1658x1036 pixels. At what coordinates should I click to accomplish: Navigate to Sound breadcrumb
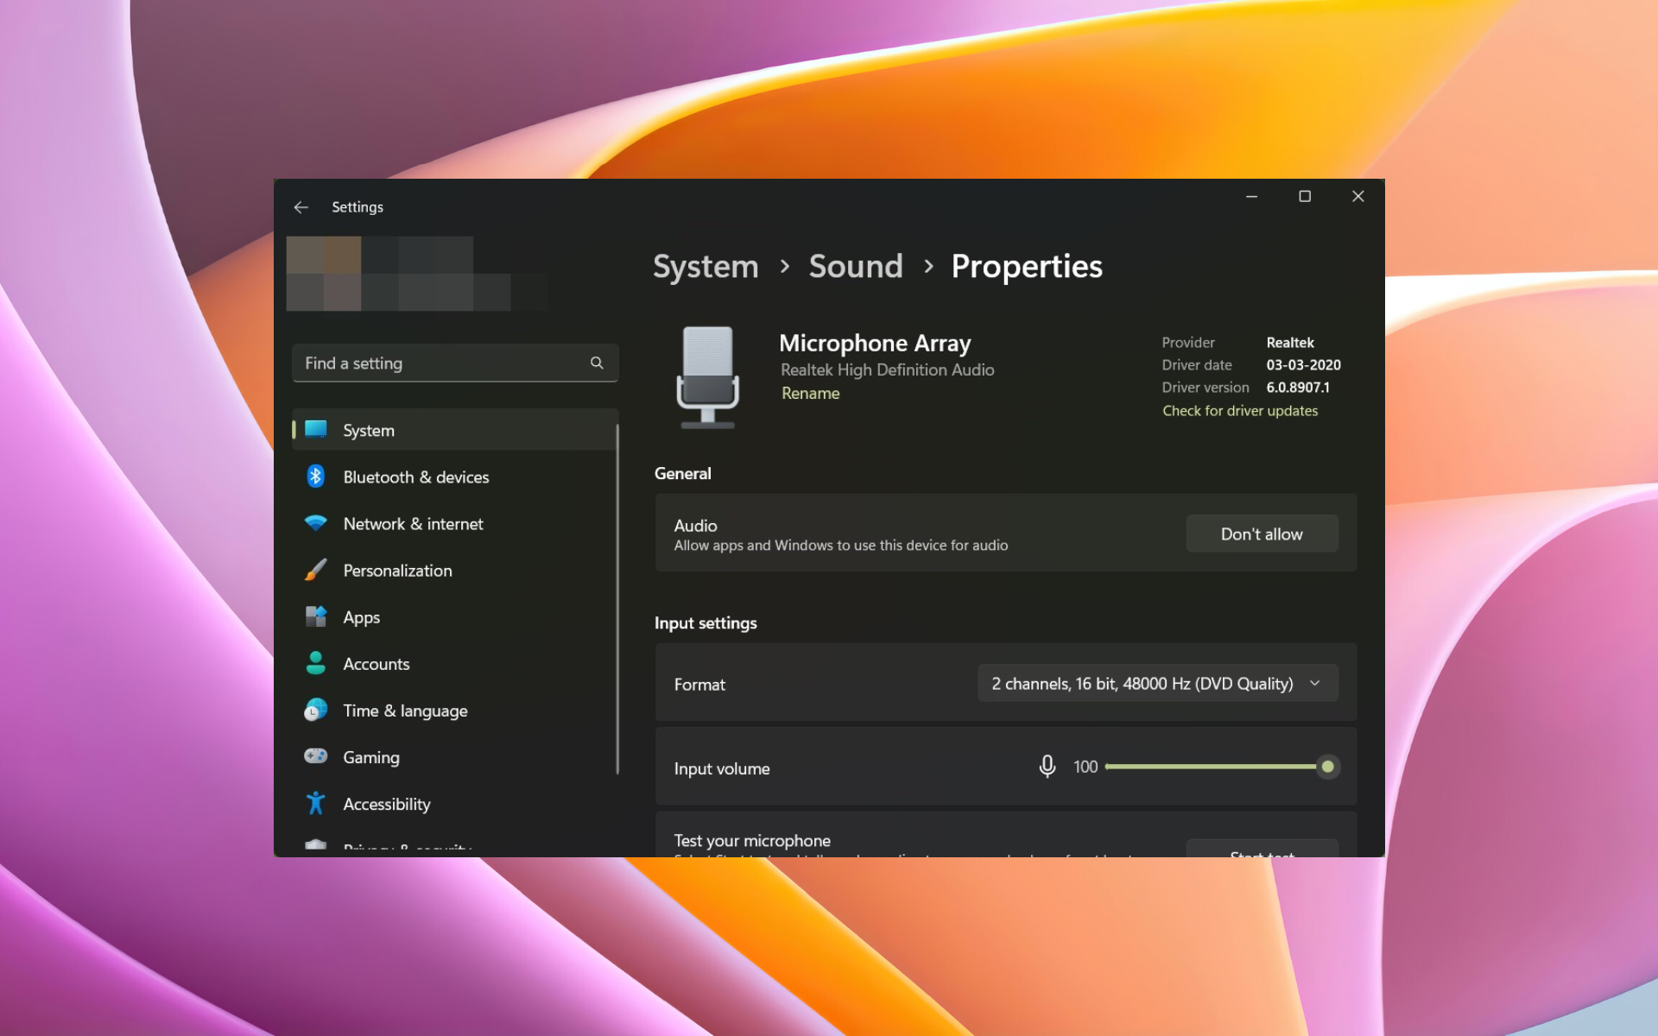coord(856,266)
